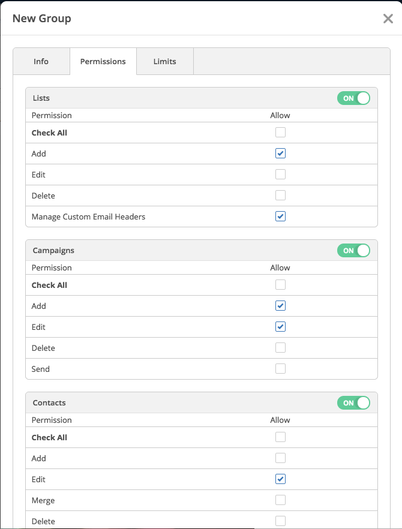
Task: Check the Lists Check All checkbox
Action: [x=280, y=133]
